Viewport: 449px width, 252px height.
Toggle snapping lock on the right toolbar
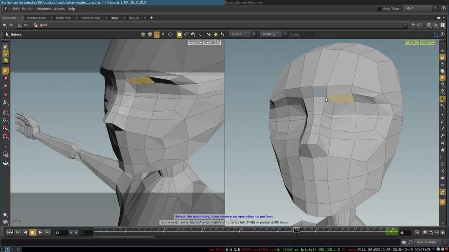pos(442,57)
